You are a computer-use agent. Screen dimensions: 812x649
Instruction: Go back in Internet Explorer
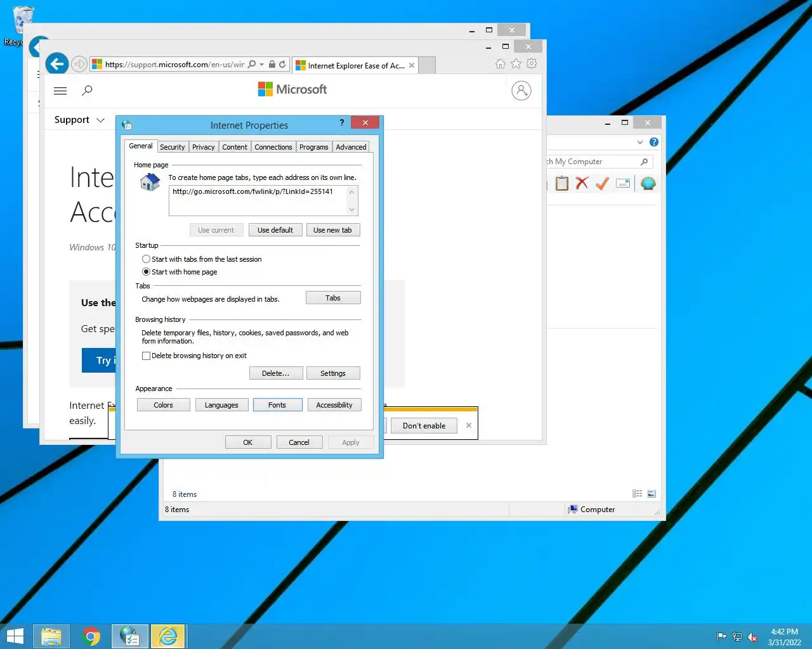click(x=57, y=64)
